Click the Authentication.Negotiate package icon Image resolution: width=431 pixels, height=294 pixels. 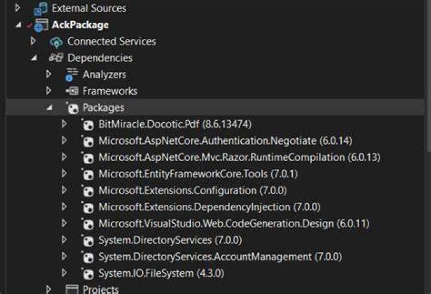pos(88,141)
